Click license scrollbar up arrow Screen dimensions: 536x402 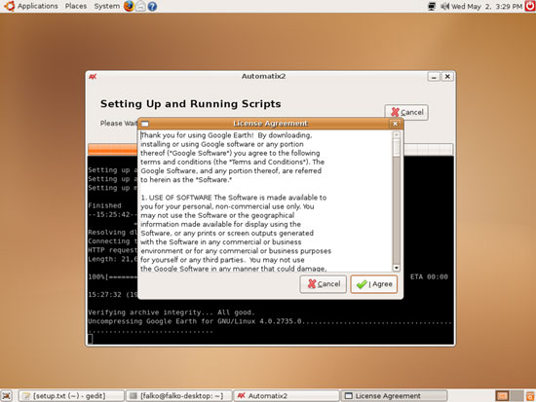(397, 134)
